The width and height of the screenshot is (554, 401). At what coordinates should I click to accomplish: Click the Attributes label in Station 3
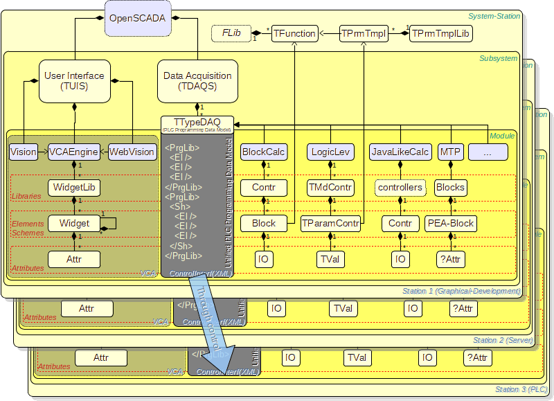tap(54, 366)
